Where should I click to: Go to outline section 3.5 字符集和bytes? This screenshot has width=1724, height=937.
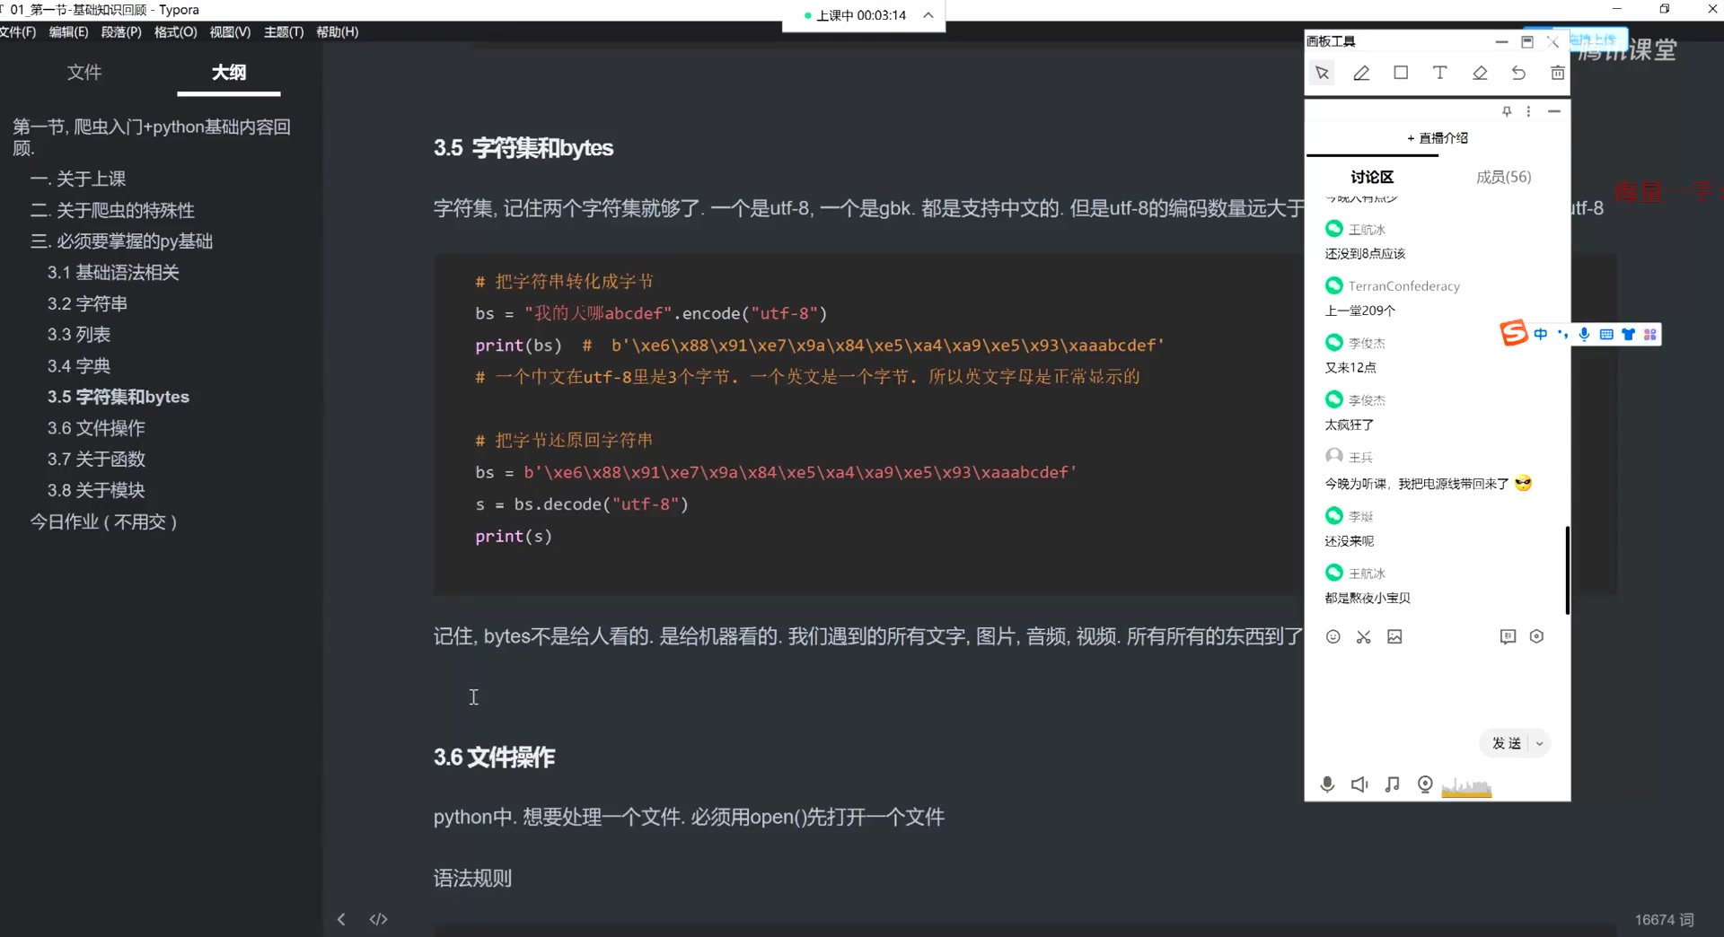point(119,397)
